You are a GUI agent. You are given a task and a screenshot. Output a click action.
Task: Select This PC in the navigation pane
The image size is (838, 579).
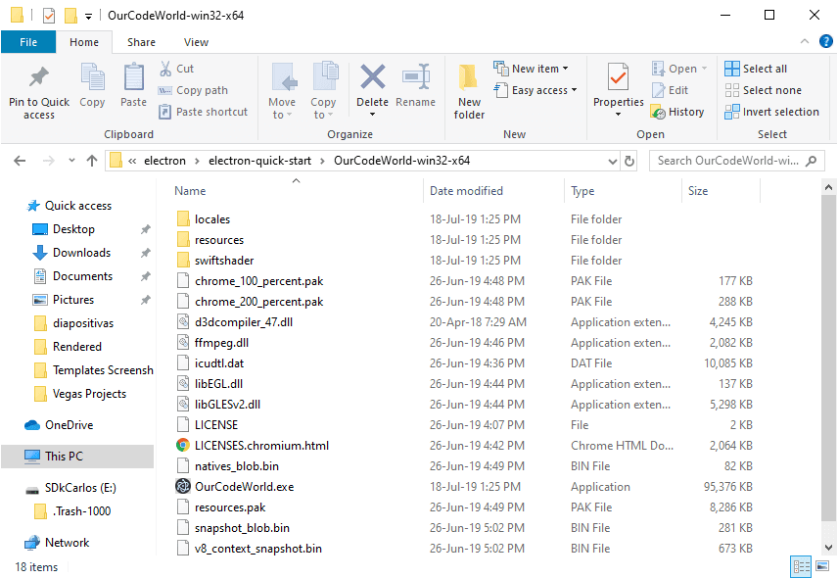point(77,456)
